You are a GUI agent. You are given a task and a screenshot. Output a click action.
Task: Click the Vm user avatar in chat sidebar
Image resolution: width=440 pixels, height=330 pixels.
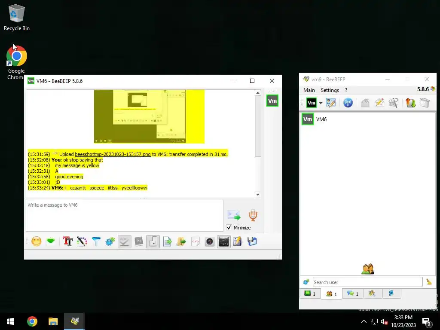(x=272, y=101)
